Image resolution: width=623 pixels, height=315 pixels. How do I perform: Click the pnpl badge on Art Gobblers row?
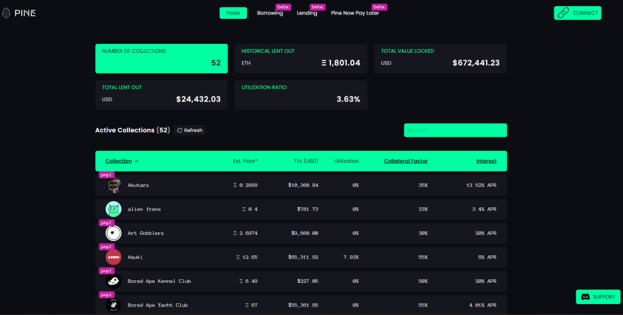click(106, 223)
